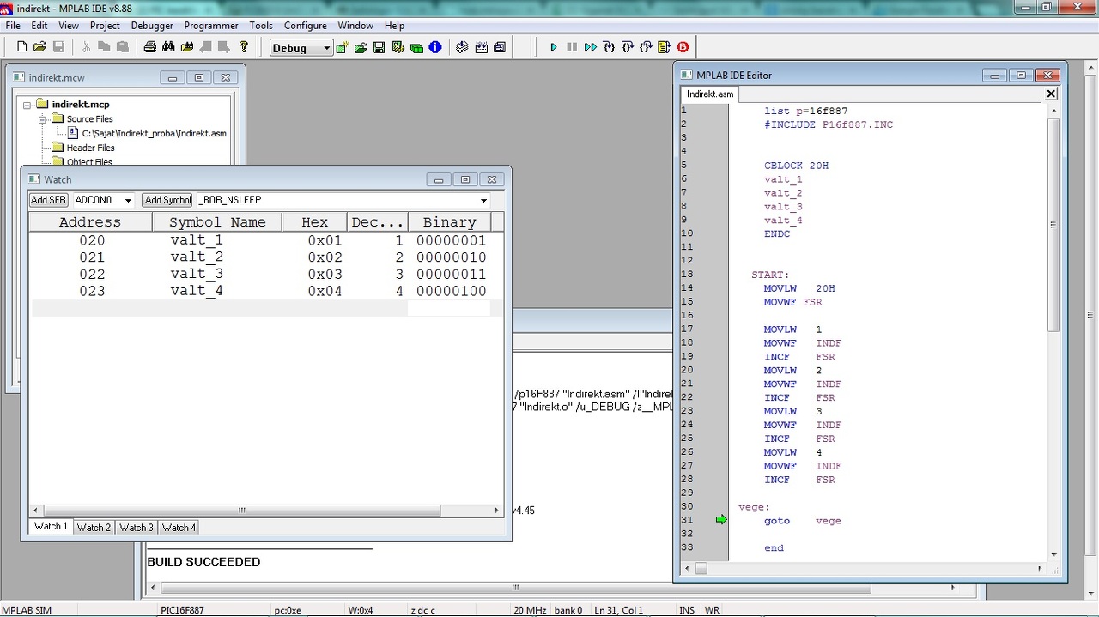Click the yellow question mark Help icon
Viewport: 1099px width, 617px height.
pyautogui.click(x=244, y=47)
